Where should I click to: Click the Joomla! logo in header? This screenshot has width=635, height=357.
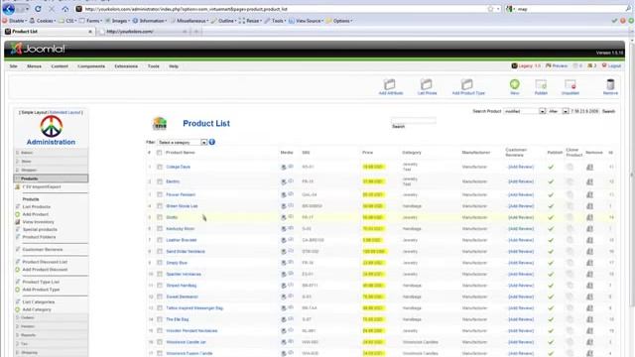(x=38, y=49)
